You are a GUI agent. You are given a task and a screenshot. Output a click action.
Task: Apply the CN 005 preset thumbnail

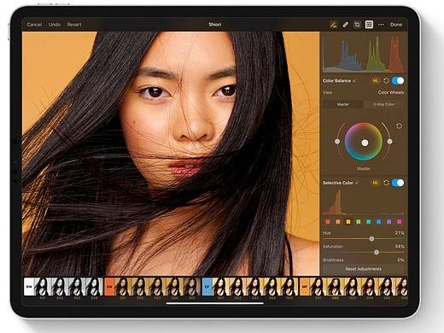tap(192, 288)
